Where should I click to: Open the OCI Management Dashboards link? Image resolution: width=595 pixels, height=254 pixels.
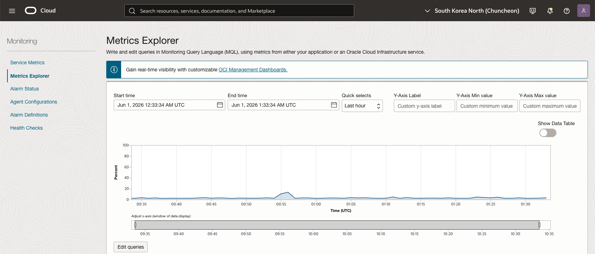pos(253,70)
